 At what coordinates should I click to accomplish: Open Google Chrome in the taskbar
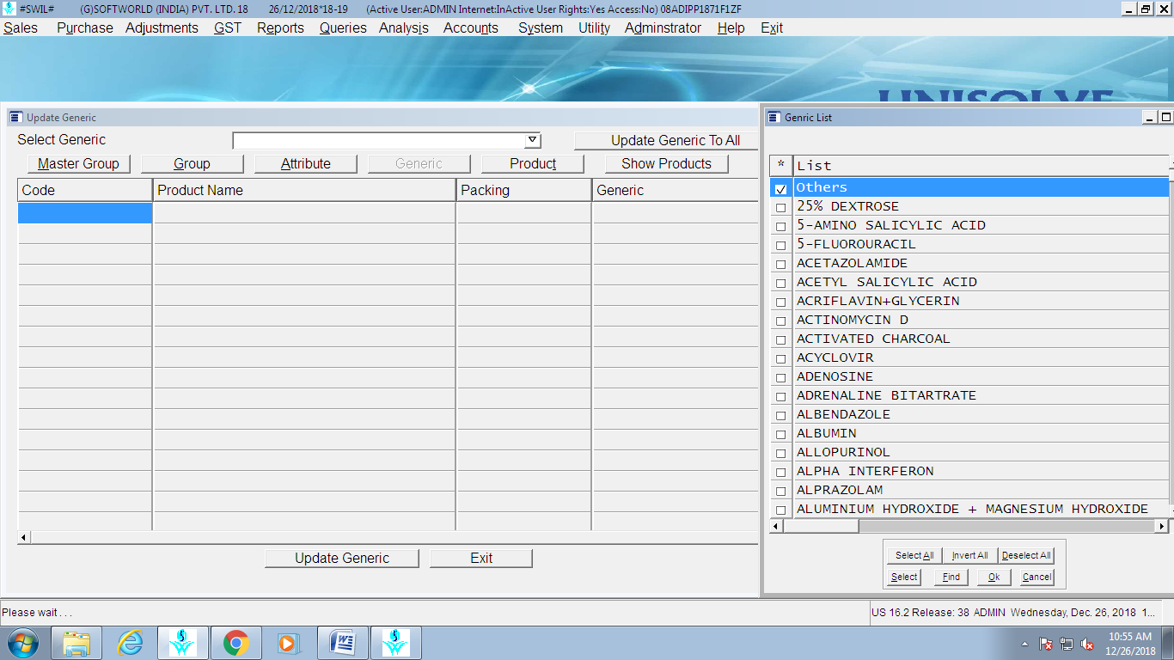click(x=235, y=643)
